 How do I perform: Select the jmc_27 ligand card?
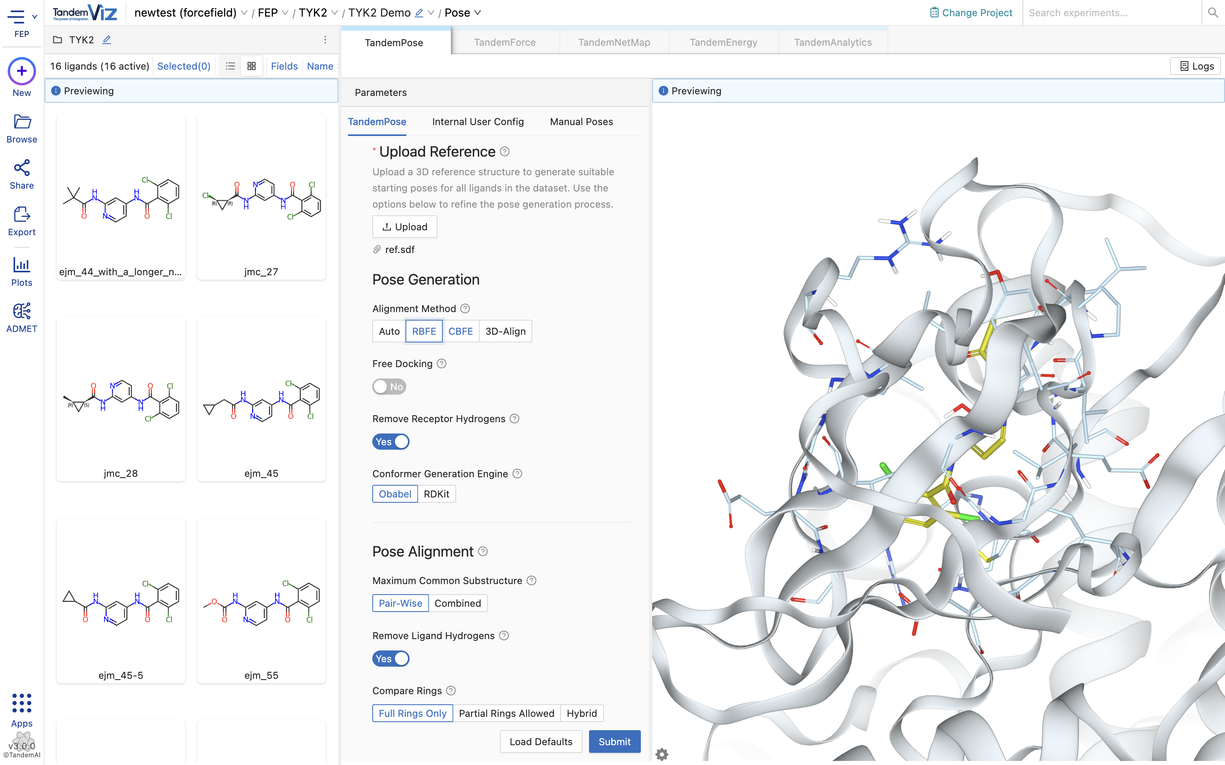(261, 198)
